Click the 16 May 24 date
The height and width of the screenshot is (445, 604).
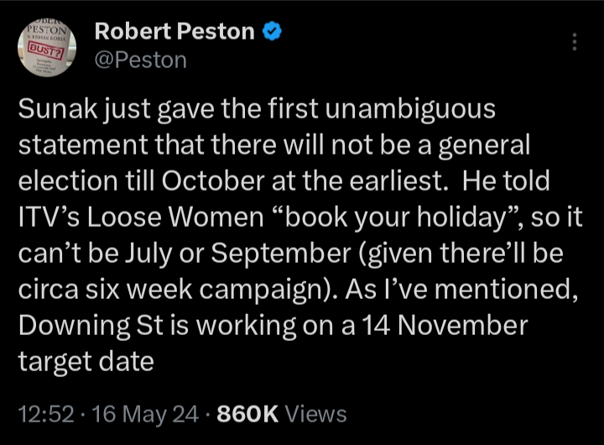[145, 414]
